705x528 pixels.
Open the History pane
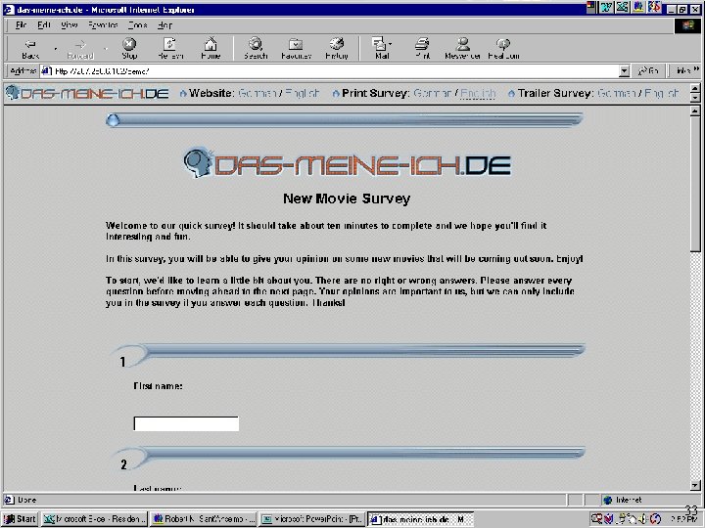(x=337, y=49)
